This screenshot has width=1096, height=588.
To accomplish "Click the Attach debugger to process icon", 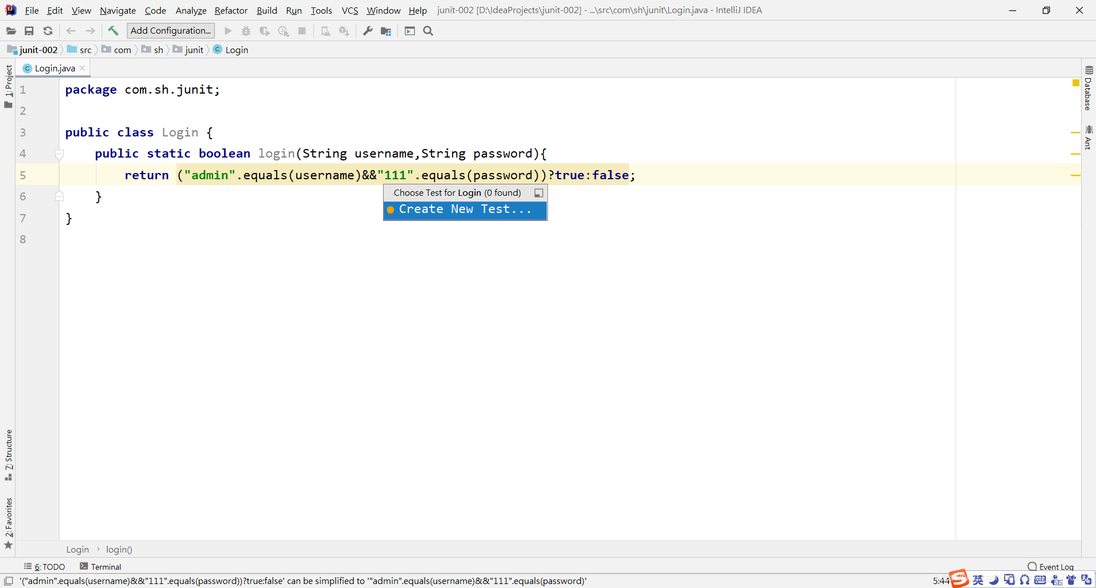I will point(325,31).
